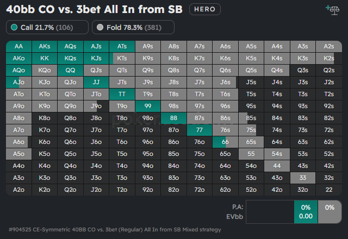Screen dimensions: 348x239
Task: Click the teal circle beside Call 21.7%
Action: pyautogui.click(x=14, y=27)
